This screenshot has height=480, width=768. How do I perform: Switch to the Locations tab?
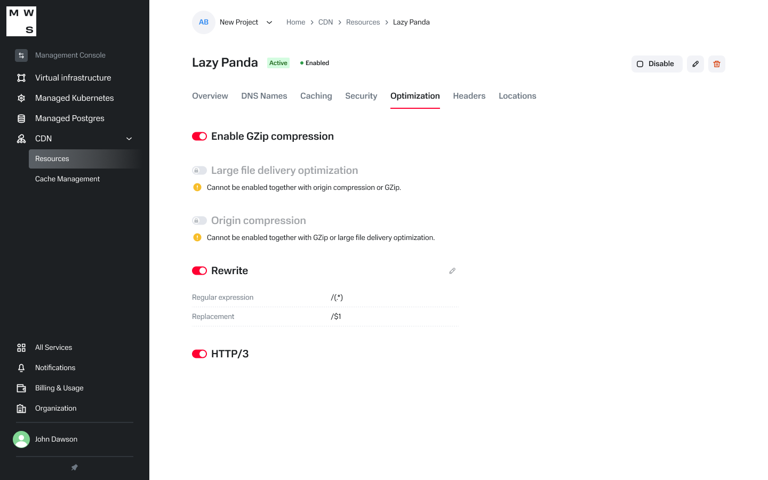point(517,96)
